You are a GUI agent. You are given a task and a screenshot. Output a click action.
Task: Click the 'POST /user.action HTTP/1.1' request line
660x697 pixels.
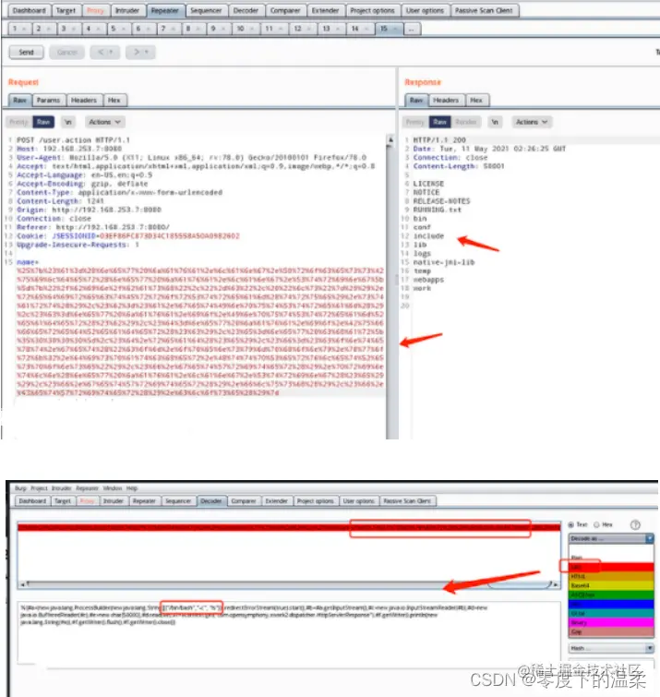click(x=73, y=140)
